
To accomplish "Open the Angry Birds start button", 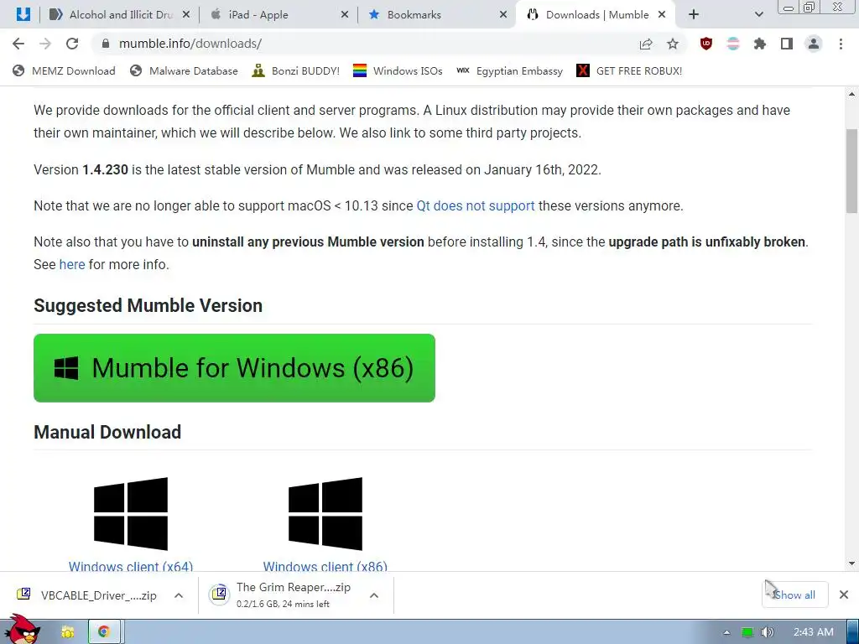I will [x=22, y=630].
